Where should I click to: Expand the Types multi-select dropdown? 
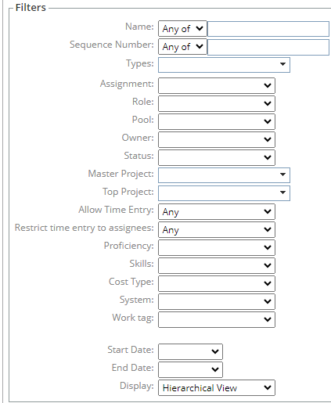(224, 65)
